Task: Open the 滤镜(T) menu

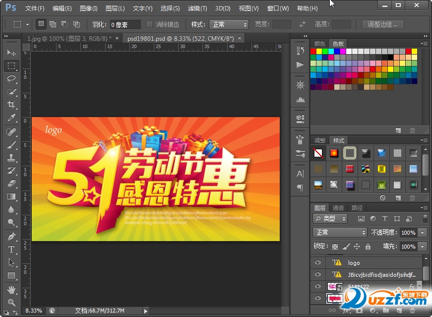Action: (197, 8)
